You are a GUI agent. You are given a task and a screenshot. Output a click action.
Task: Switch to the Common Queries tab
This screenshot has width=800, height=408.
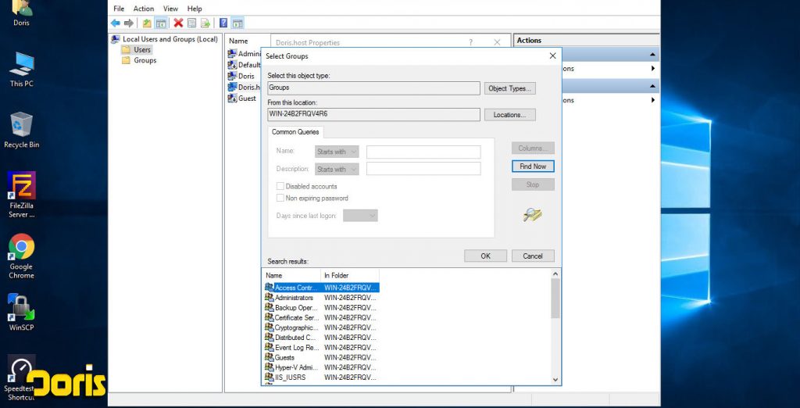295,132
